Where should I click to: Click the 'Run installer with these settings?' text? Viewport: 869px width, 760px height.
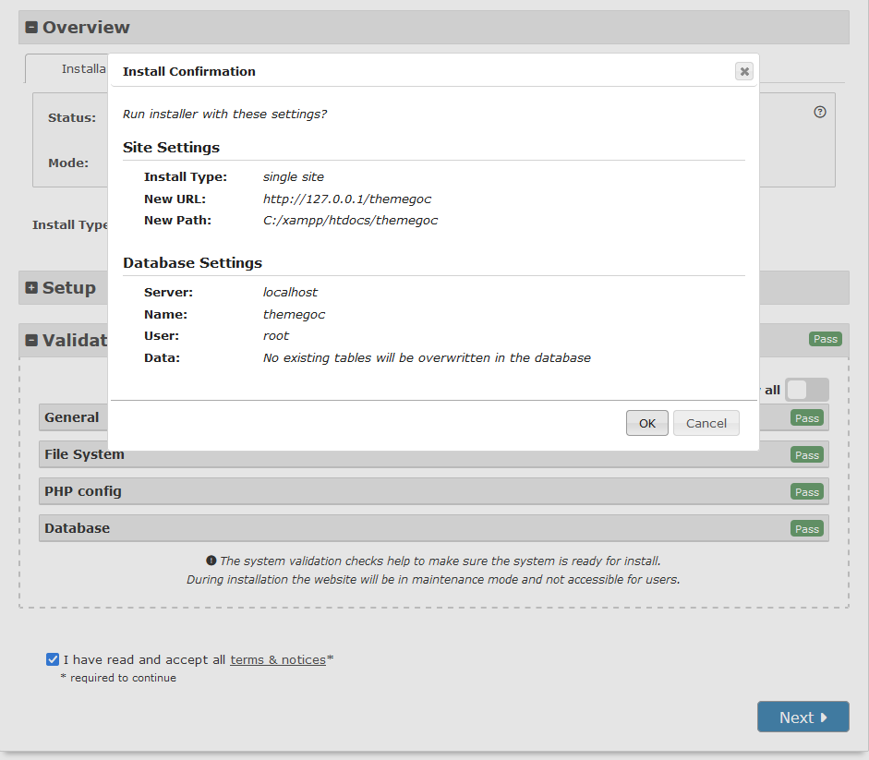pyautogui.click(x=224, y=115)
